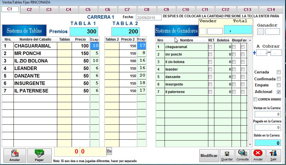The width and height of the screenshot is (286, 165).
Task: Click the Sistema de Ganadores banner
Action: (176, 31)
